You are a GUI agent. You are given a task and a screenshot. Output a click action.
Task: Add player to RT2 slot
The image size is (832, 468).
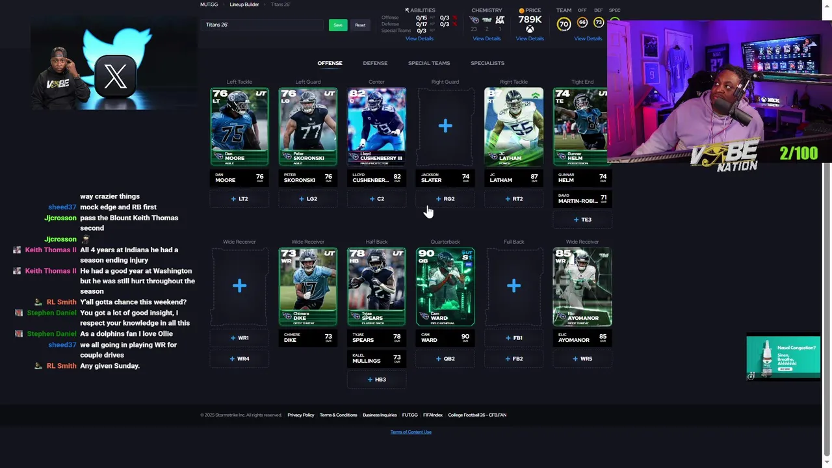point(513,199)
